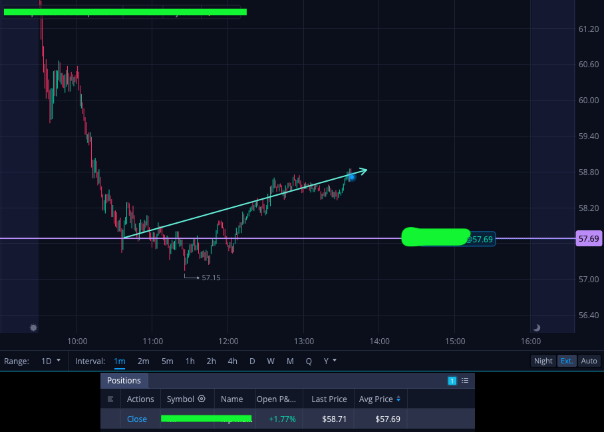
Task: Switch to list view icon in Positions
Action: coord(465,381)
